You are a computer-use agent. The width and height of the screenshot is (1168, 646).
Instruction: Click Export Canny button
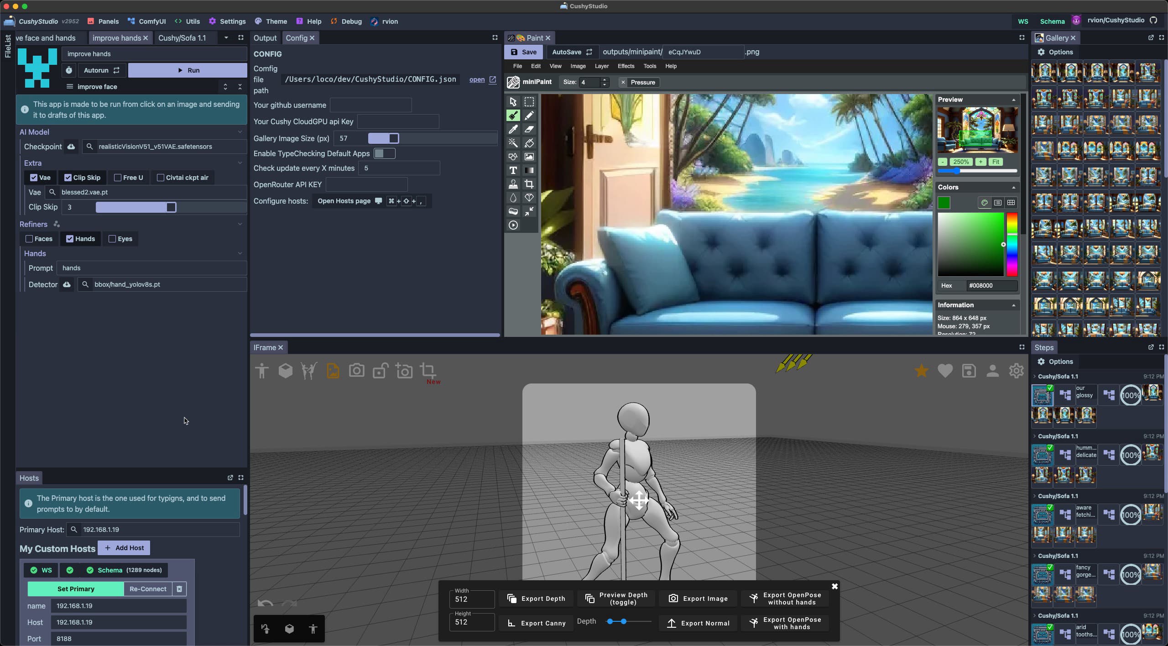pyautogui.click(x=536, y=623)
